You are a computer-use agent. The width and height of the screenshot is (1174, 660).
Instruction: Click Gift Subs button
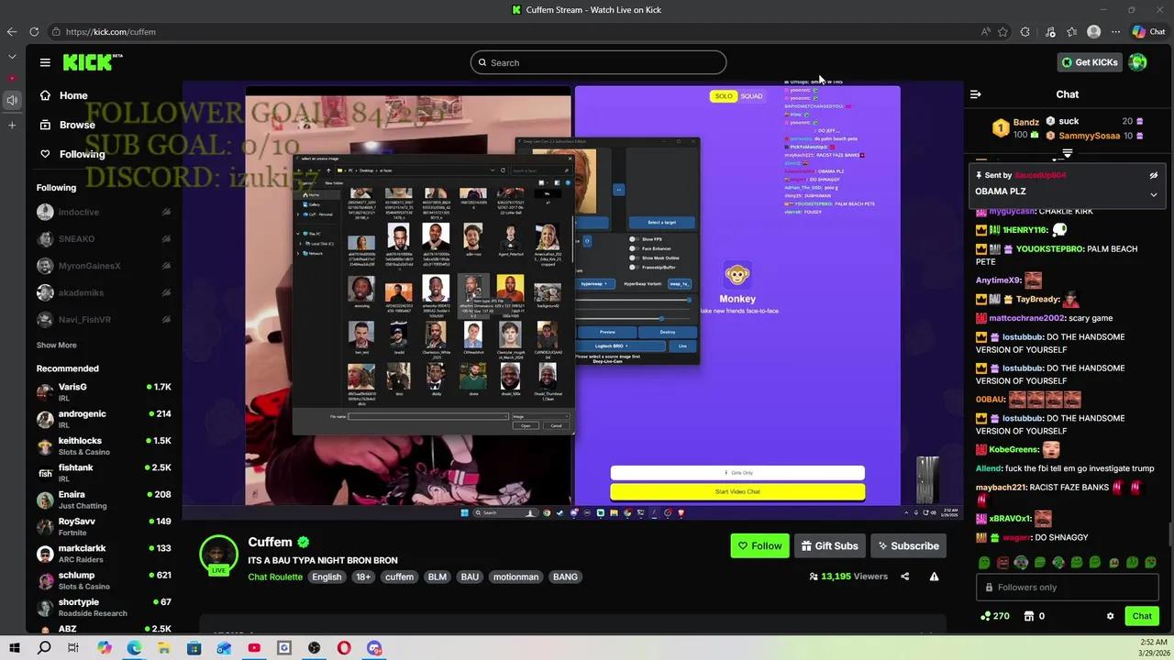pos(829,545)
